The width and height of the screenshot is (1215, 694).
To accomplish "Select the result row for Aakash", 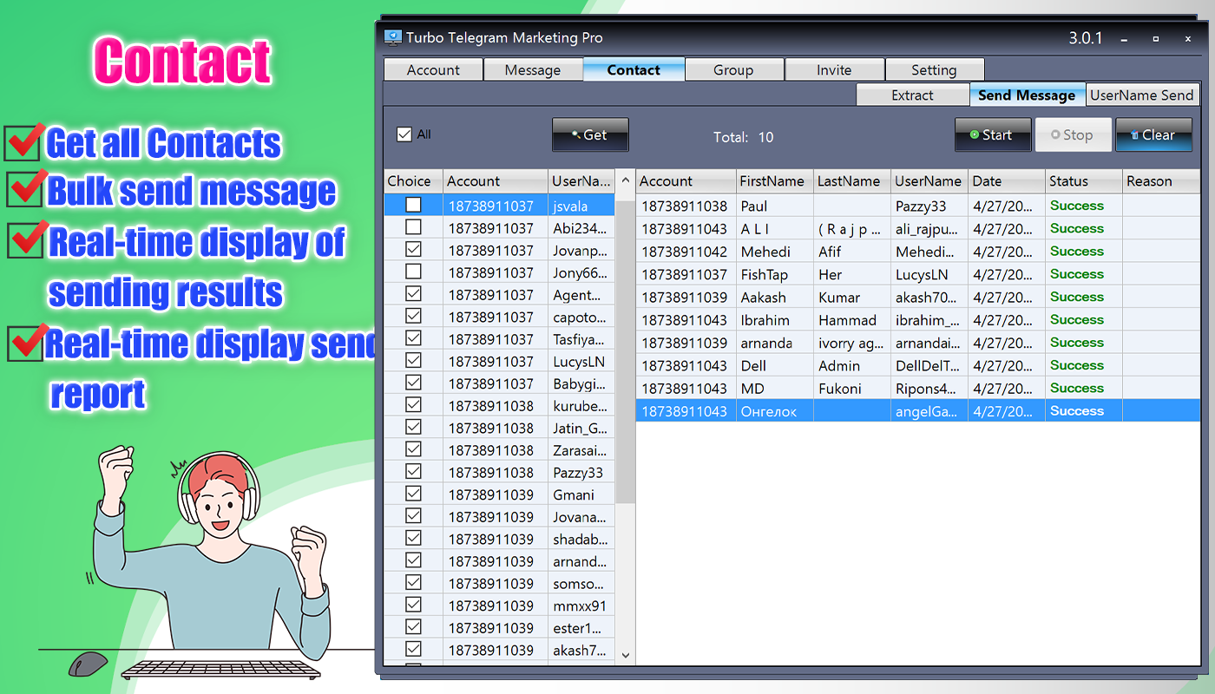I will coord(918,298).
